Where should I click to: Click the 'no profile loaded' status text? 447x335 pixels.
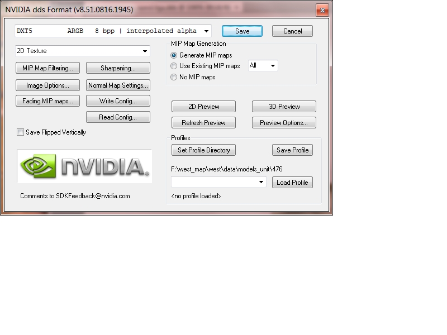click(x=196, y=196)
